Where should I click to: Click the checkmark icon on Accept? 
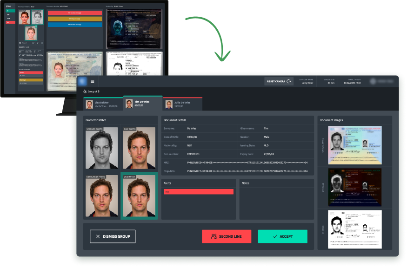coord(275,236)
